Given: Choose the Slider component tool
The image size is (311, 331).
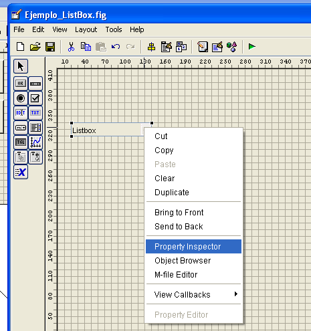Looking at the screenshot, I should coord(35,84).
